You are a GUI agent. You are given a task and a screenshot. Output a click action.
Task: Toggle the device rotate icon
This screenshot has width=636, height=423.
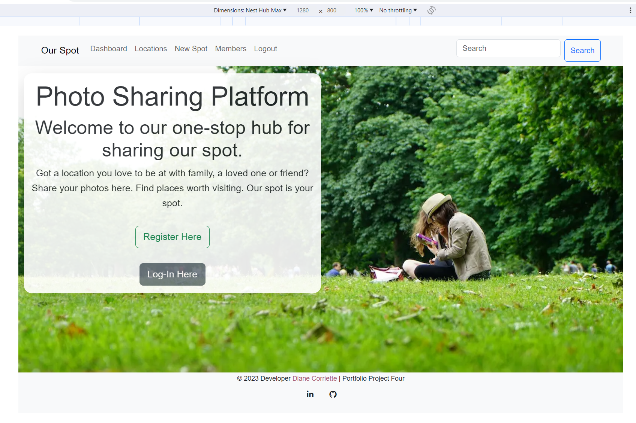coord(431,10)
